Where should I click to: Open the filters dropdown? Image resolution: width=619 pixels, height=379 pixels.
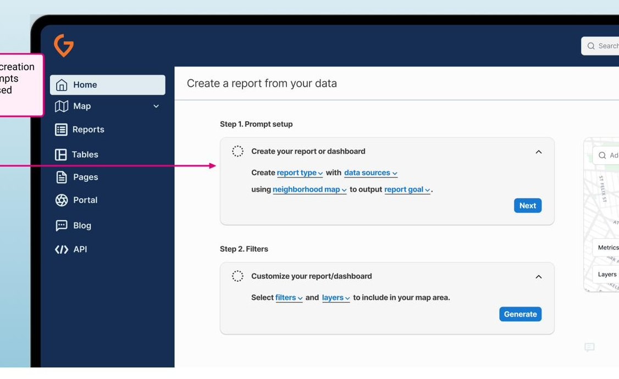[x=289, y=298]
